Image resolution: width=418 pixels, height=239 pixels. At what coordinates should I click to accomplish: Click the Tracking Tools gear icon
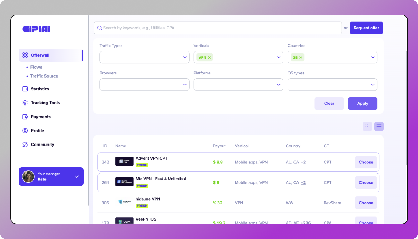click(25, 103)
